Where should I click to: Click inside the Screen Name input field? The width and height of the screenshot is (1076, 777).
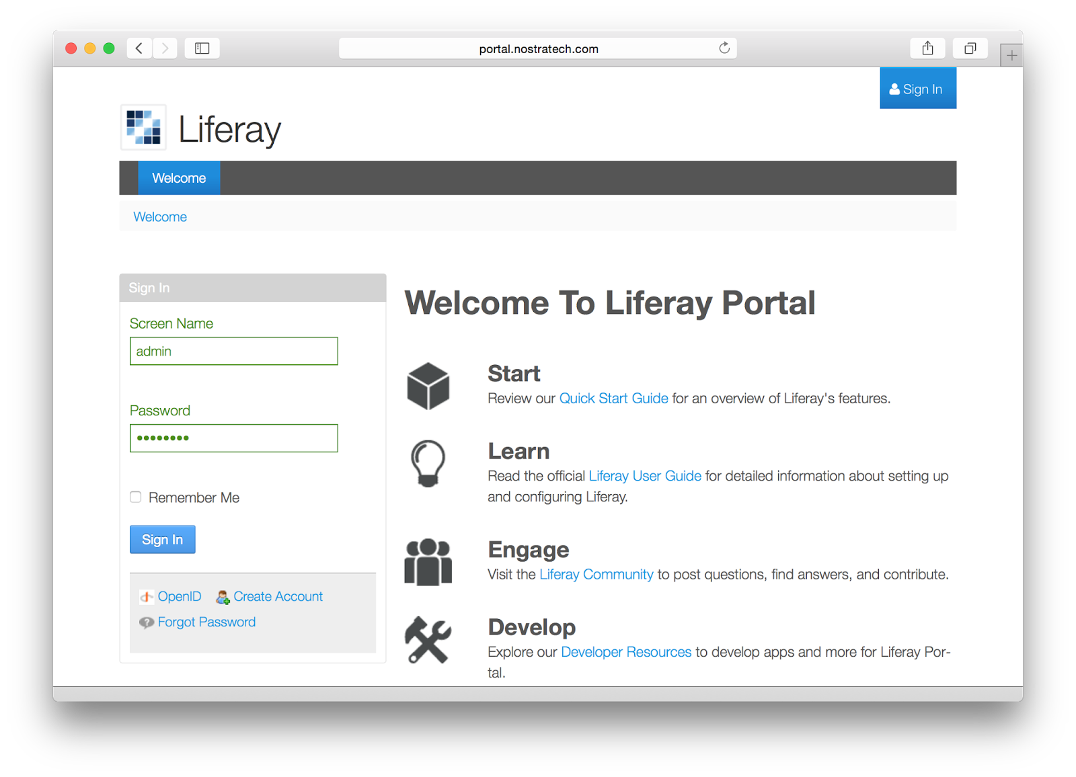tap(233, 351)
